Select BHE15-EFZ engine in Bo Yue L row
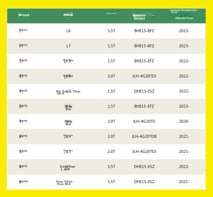Image resolution: width=213 pixels, height=197 pixels. click(x=144, y=61)
